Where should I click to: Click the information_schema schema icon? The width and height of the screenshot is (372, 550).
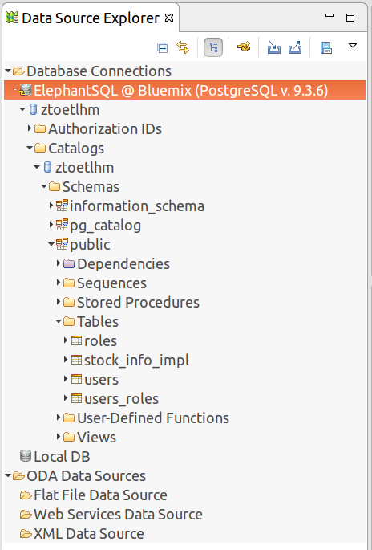point(62,206)
